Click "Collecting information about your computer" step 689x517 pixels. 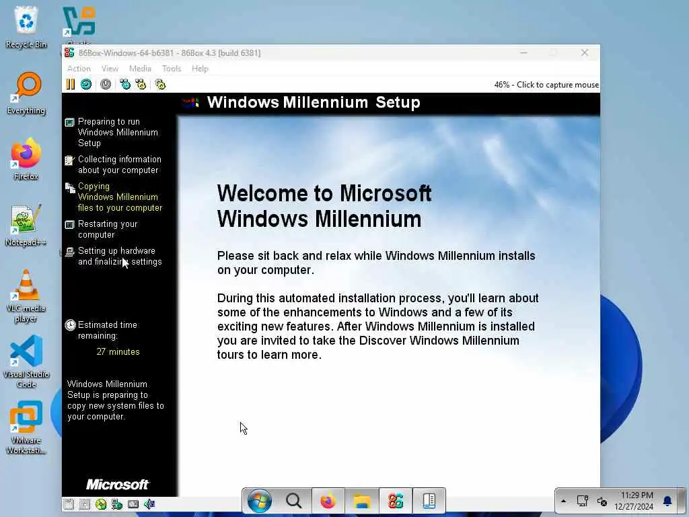point(120,164)
